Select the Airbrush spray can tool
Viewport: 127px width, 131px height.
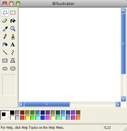point(5,44)
